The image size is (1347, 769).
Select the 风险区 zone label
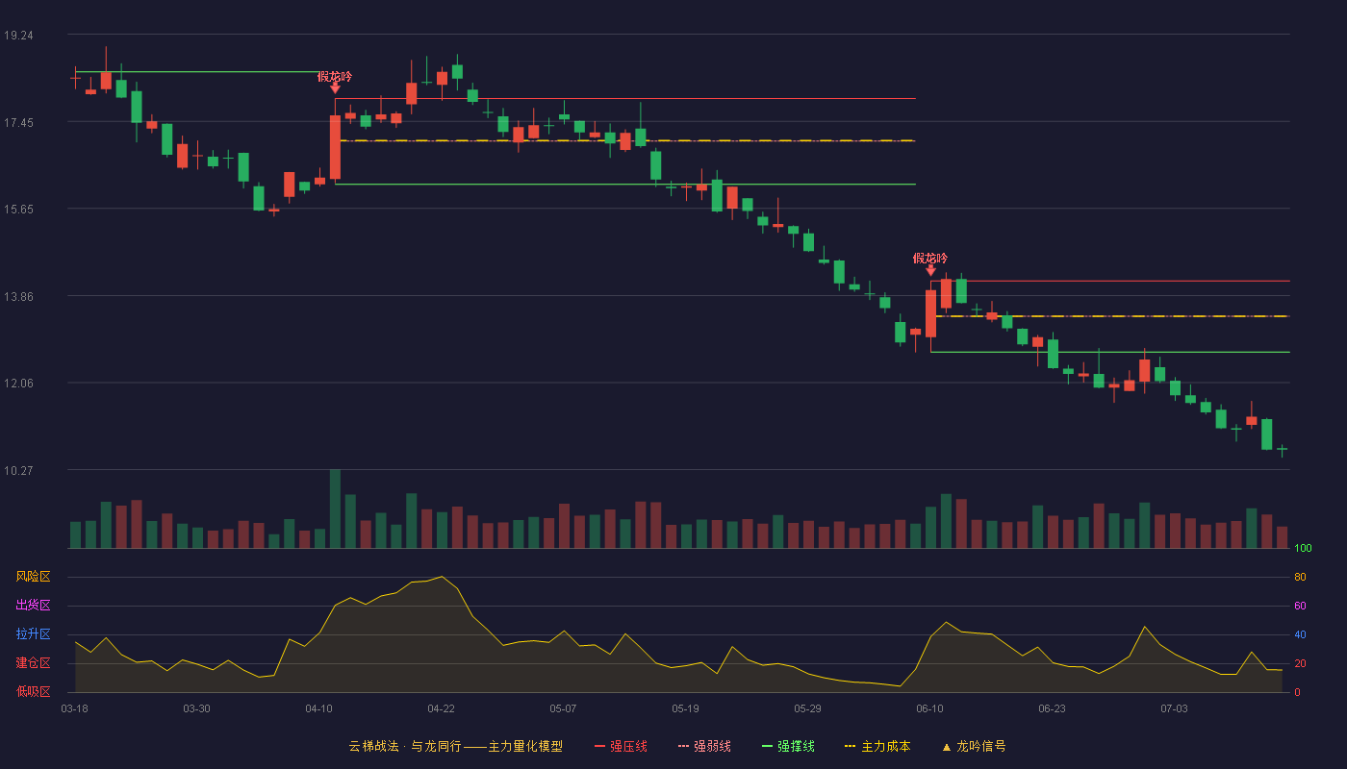pyautogui.click(x=33, y=577)
